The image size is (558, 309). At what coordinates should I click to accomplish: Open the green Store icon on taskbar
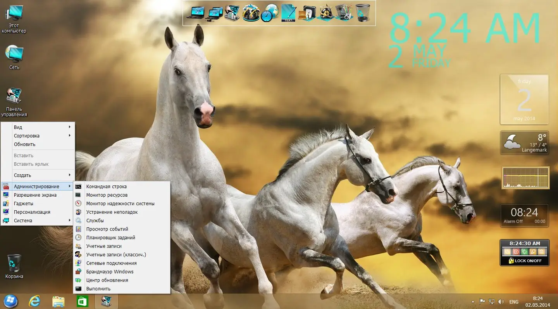(x=82, y=301)
